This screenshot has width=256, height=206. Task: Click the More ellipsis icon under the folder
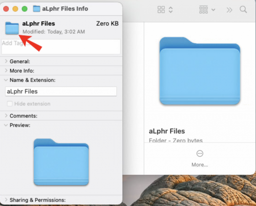click(x=199, y=153)
